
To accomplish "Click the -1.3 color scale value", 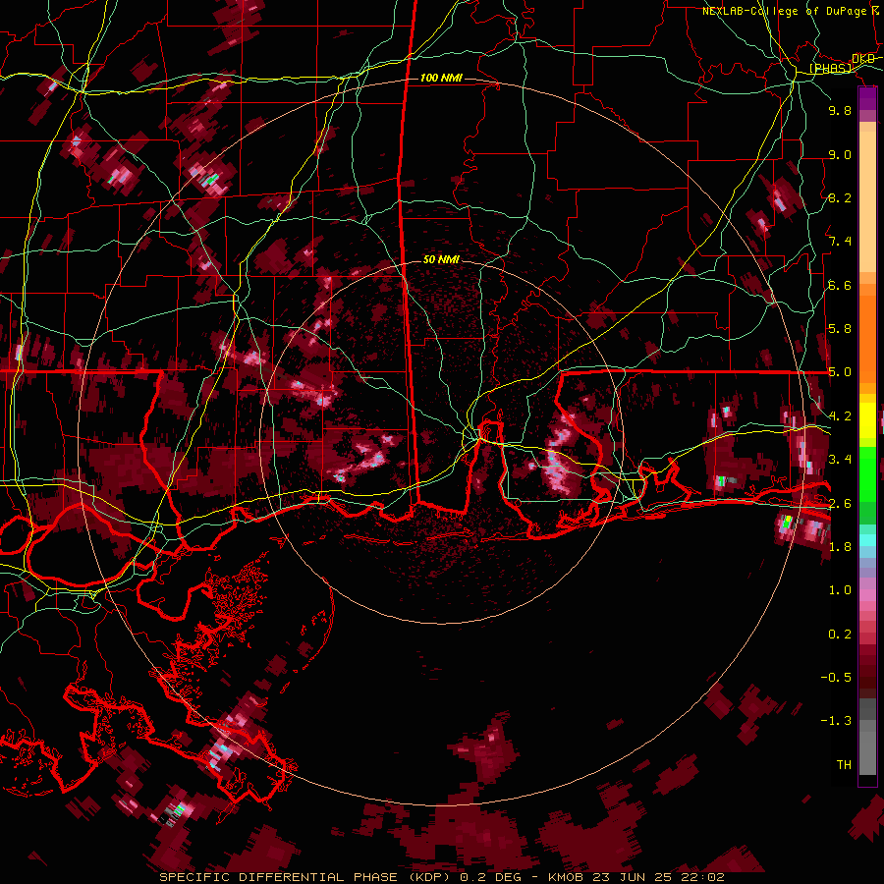I will [836, 721].
